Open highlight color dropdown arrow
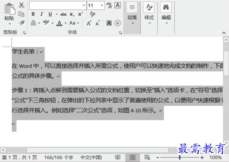The width and height of the screenshot is (229, 162). pyautogui.click(x=53, y=23)
